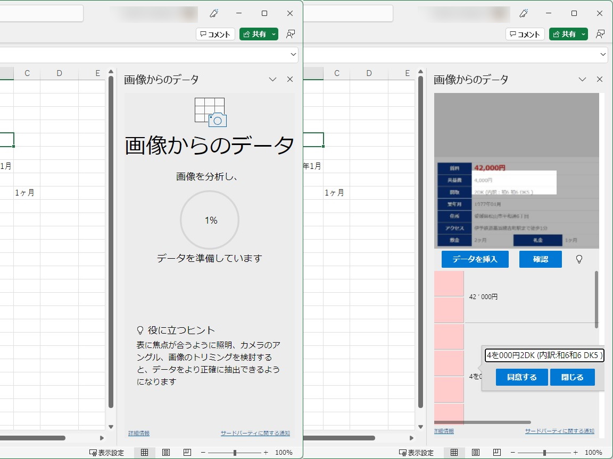Screen dimensions: 613x459
Task: Zoom out using the minus icon
Action: (512, 452)
